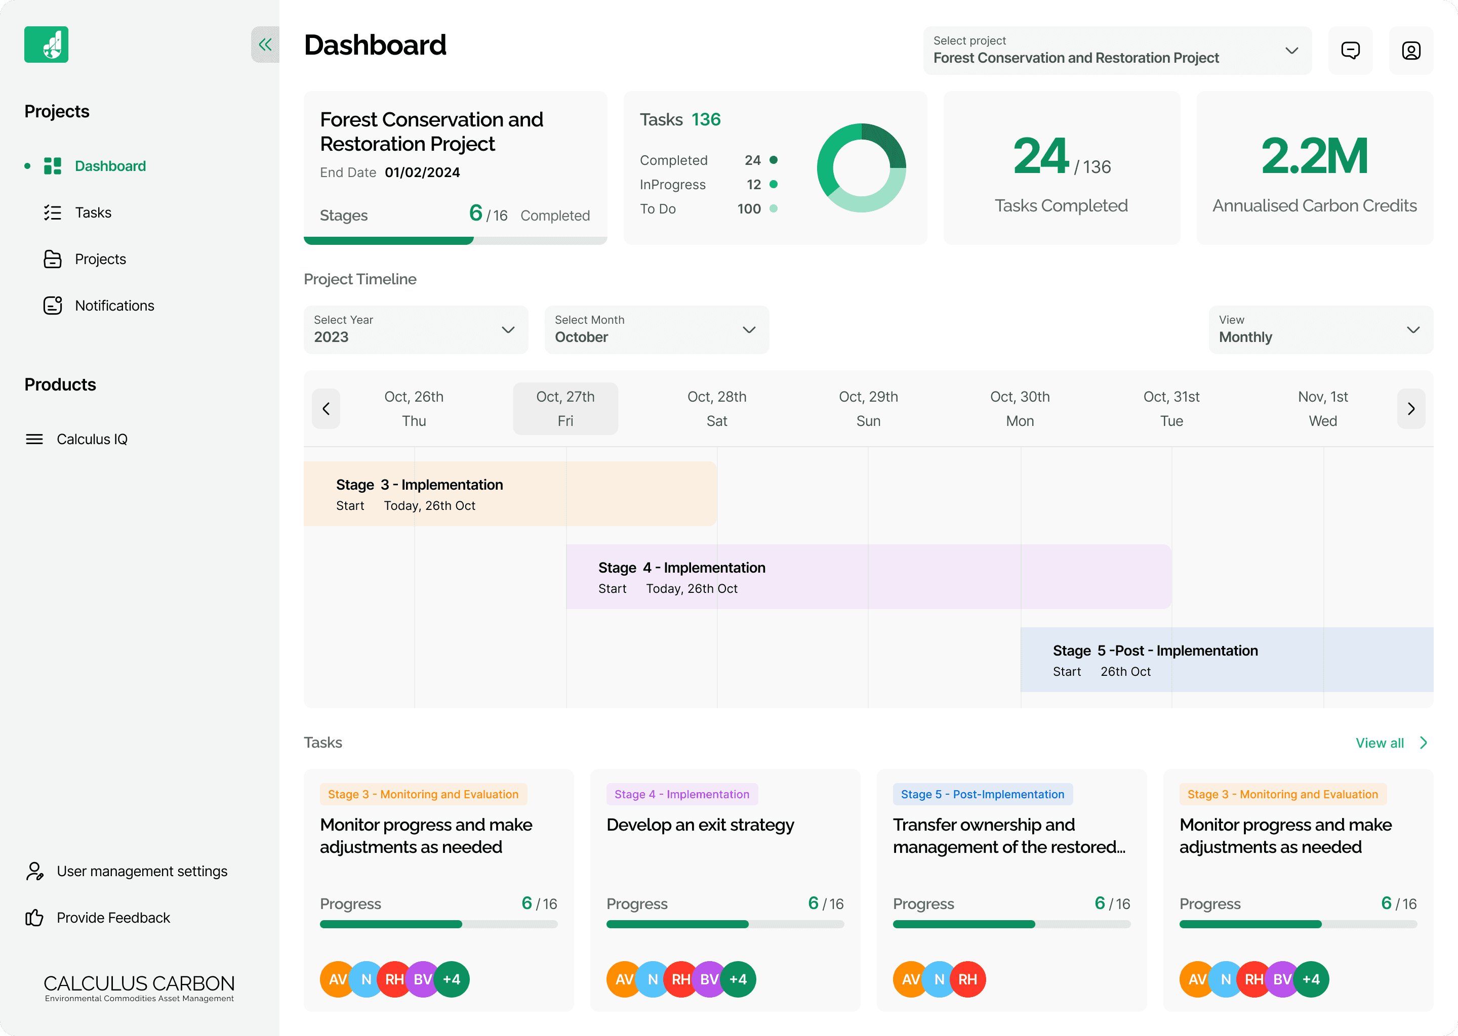The image size is (1458, 1036).
Task: Open the chat messages icon
Action: coord(1350,51)
